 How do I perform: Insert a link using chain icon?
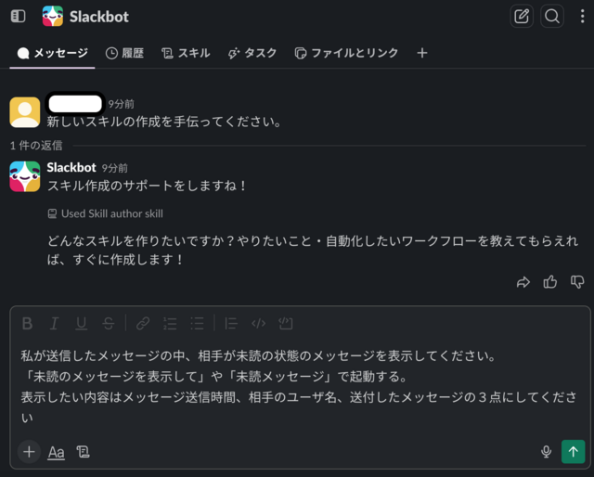(143, 324)
